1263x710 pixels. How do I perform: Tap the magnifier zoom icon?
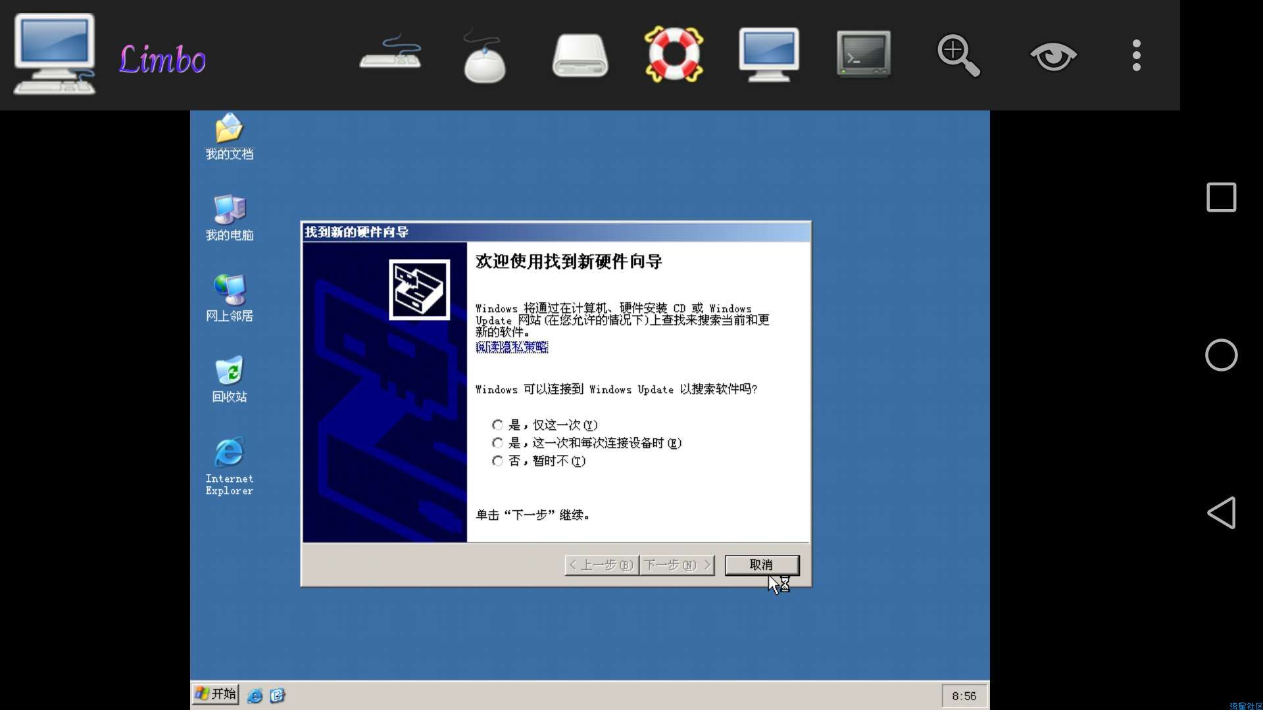point(958,56)
